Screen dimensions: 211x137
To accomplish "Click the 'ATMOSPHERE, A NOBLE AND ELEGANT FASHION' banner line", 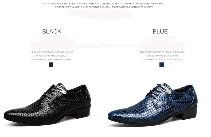I will click(x=104, y=7).
